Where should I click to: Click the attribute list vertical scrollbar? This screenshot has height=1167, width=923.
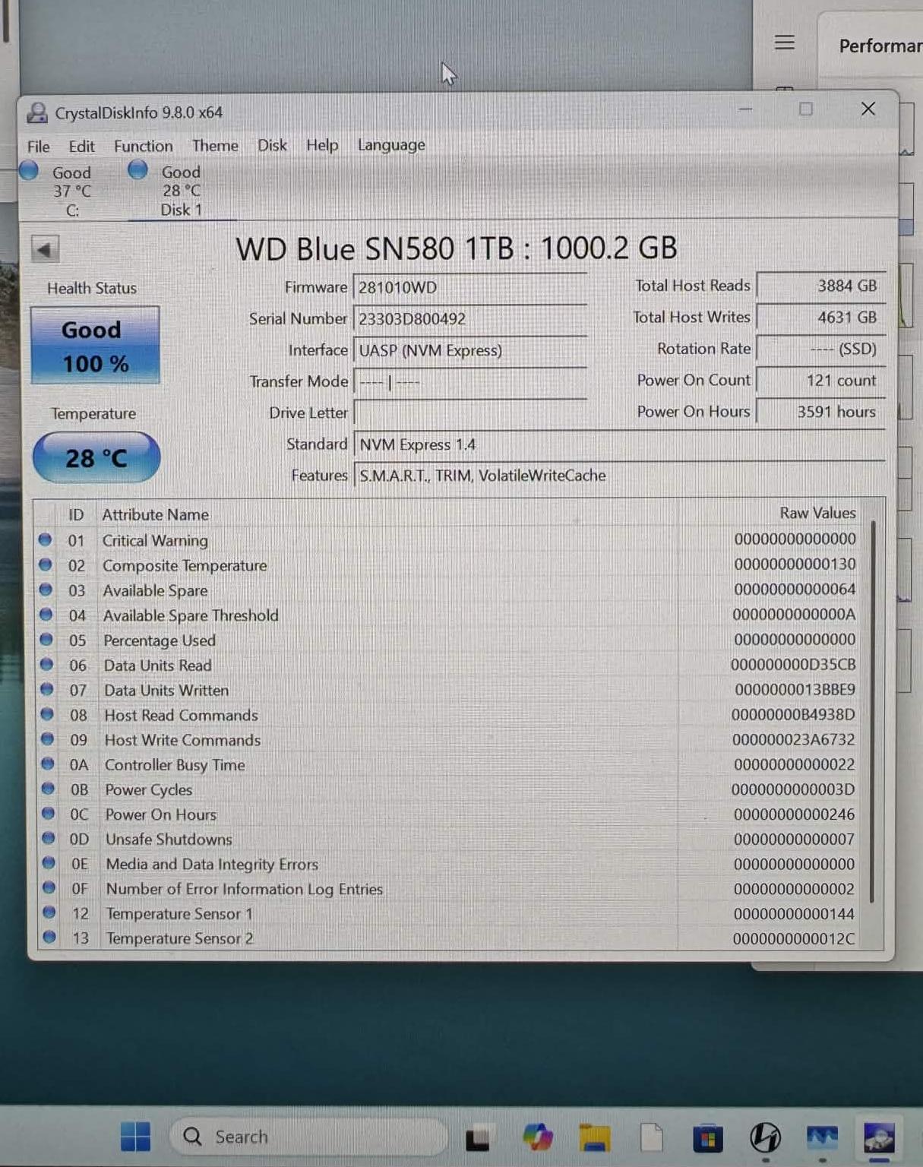pos(872,710)
